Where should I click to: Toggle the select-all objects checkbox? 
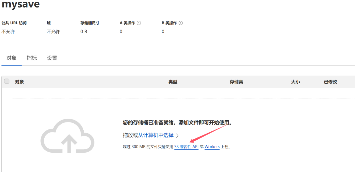pyautogui.click(x=7, y=81)
